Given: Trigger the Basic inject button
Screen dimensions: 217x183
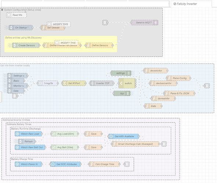Looking at the screenshot, I should (5, 81).
